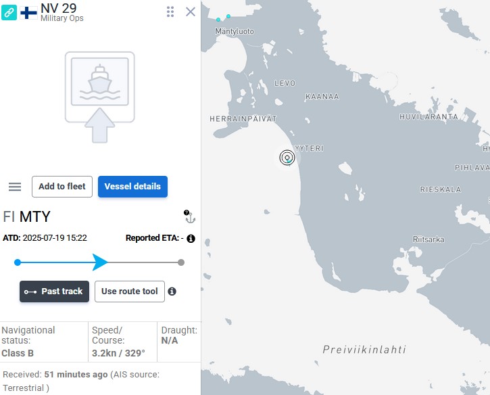The image size is (490, 395).
Task: Click the selected vessel marker near Yyteri
Action: coord(287,158)
